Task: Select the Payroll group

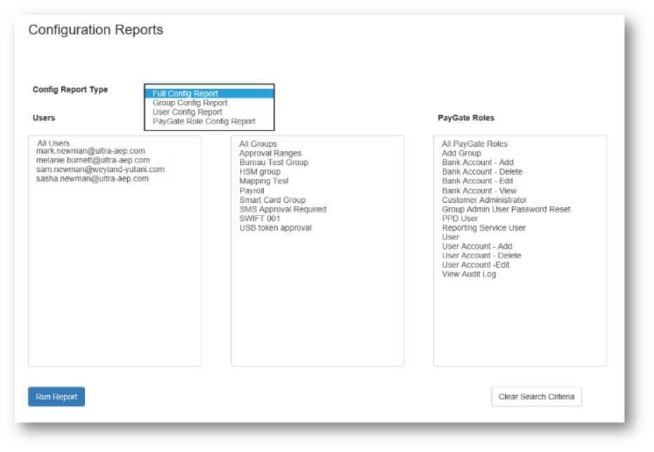Action: pos(251,190)
